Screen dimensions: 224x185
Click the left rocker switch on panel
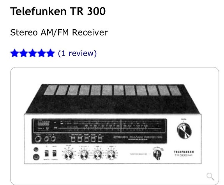coord(47,153)
